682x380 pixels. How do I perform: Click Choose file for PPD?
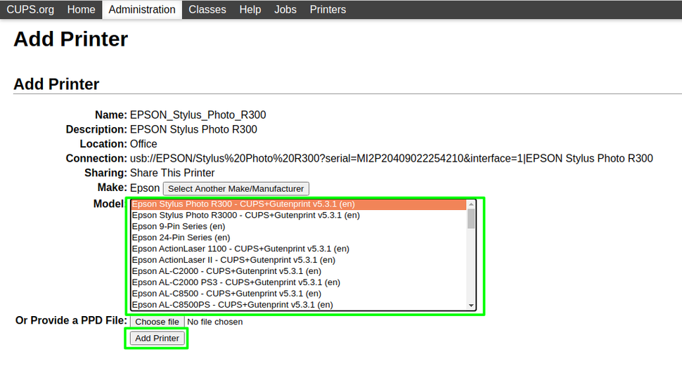click(x=157, y=322)
